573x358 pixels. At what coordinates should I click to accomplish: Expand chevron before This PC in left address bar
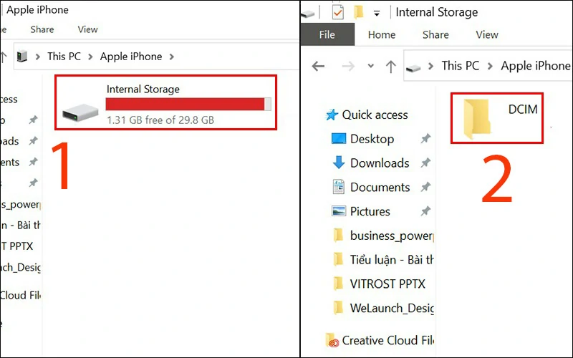coord(38,57)
